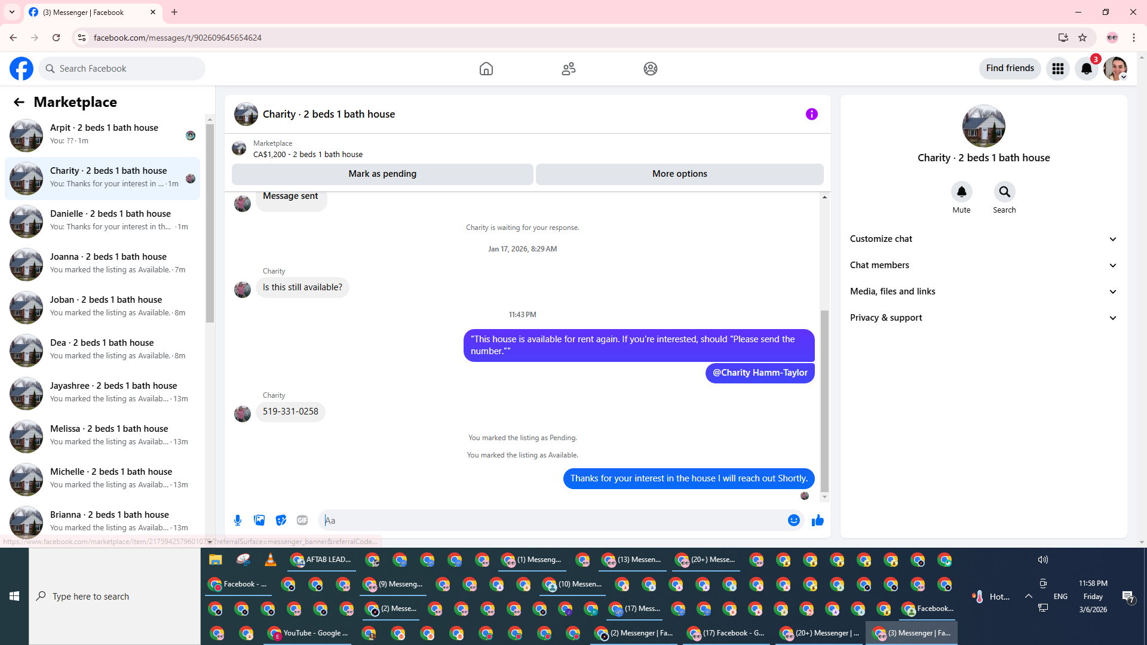Expand Customize chat section

click(983, 239)
